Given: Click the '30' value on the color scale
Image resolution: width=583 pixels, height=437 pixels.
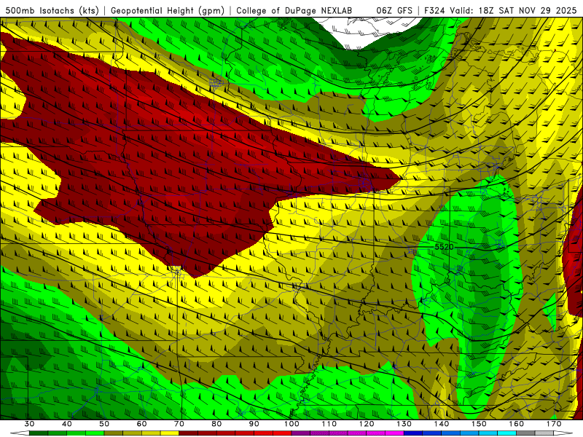Looking at the screenshot, I should click(29, 424).
